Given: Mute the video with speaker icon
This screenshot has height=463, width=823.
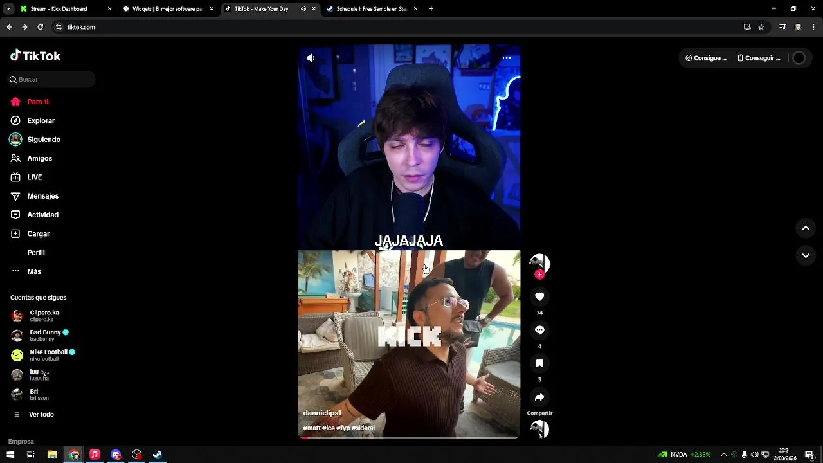Looking at the screenshot, I should point(311,58).
